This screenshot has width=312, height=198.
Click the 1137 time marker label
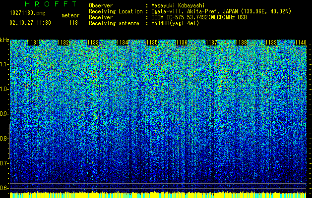pos(211,43)
